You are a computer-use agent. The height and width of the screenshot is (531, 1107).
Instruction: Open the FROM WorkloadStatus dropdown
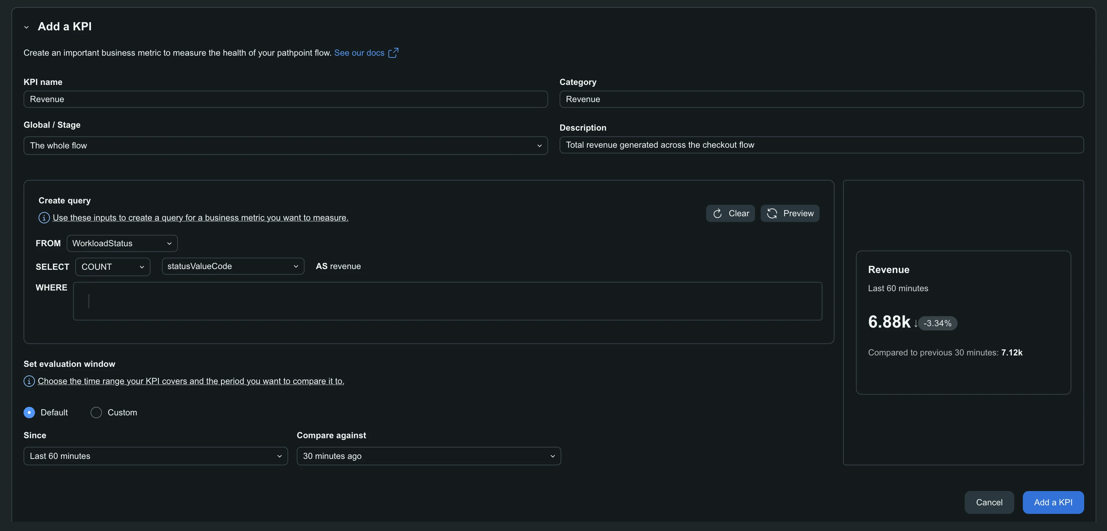click(x=122, y=243)
